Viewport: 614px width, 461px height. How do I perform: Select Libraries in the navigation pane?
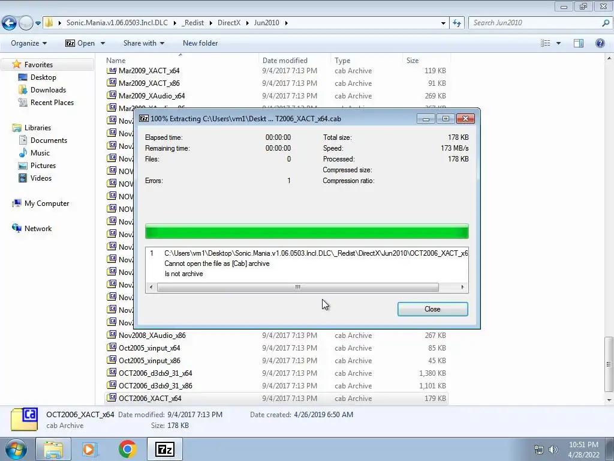coord(38,128)
